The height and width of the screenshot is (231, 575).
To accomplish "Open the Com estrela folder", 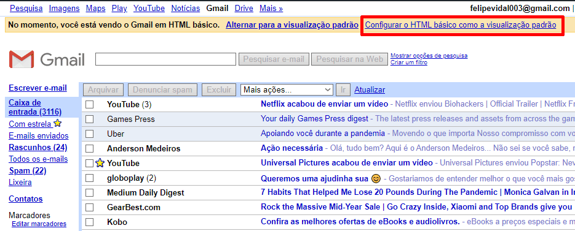I will 30,124.
